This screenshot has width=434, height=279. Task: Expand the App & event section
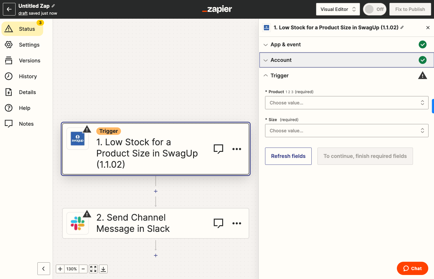(x=347, y=45)
